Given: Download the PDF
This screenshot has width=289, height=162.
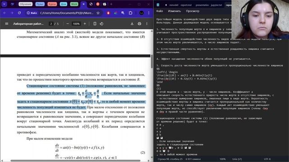Looking at the screenshot, I should pos(132,24).
